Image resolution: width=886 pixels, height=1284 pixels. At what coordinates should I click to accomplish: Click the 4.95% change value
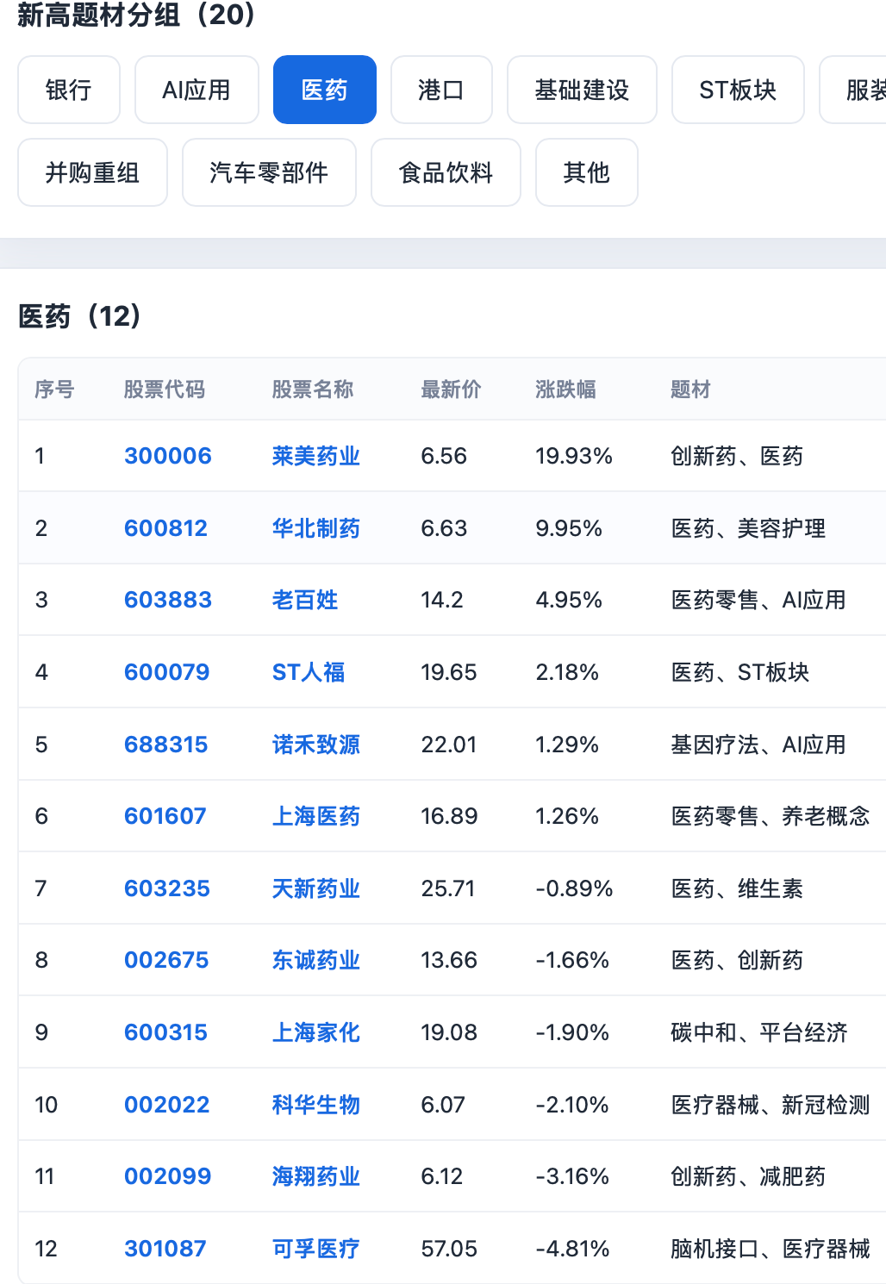pyautogui.click(x=569, y=600)
